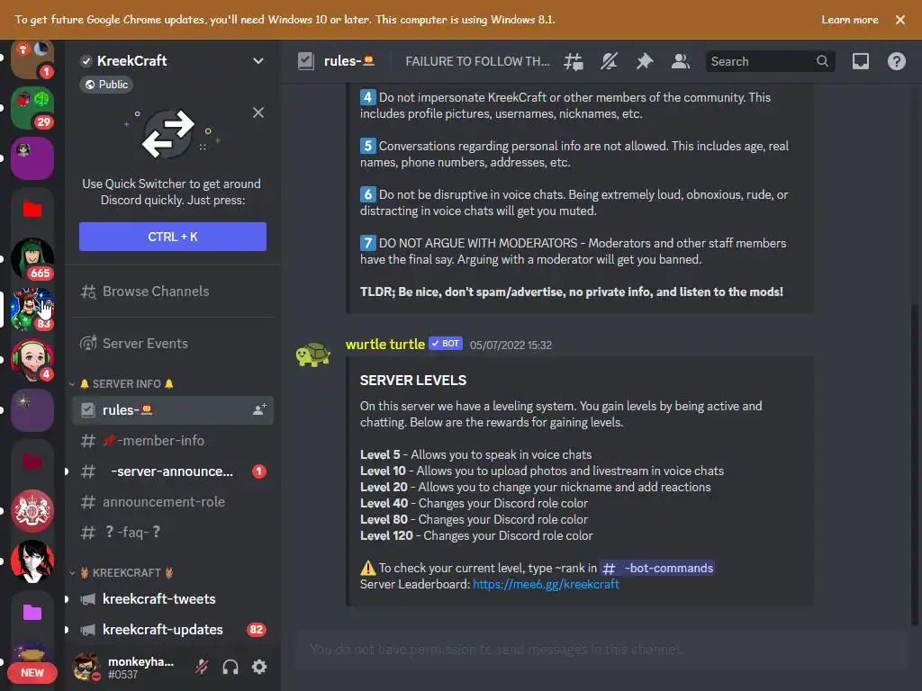Select the rules channel in sidebar
Screen dimensions: 922x691
click(173, 410)
